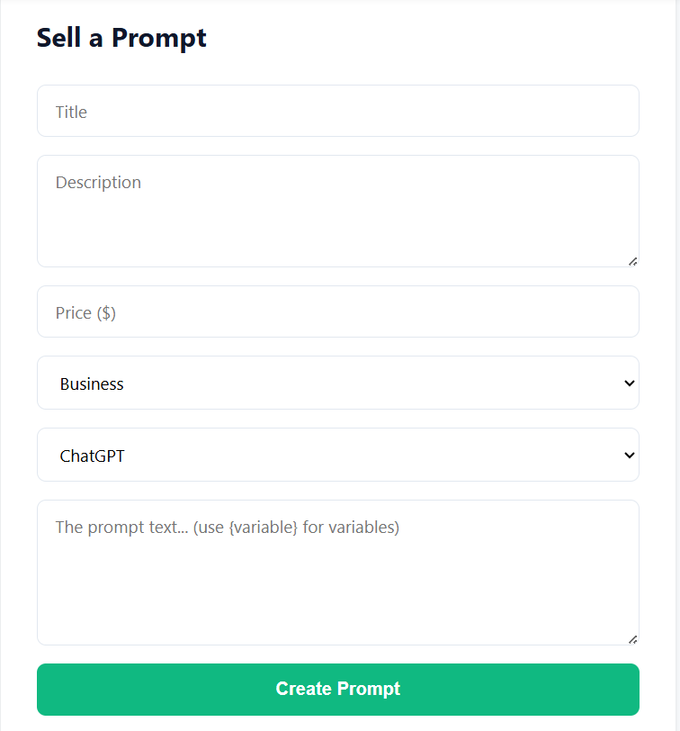Select the Business option currently shown
The image size is (680, 731).
[91, 383]
